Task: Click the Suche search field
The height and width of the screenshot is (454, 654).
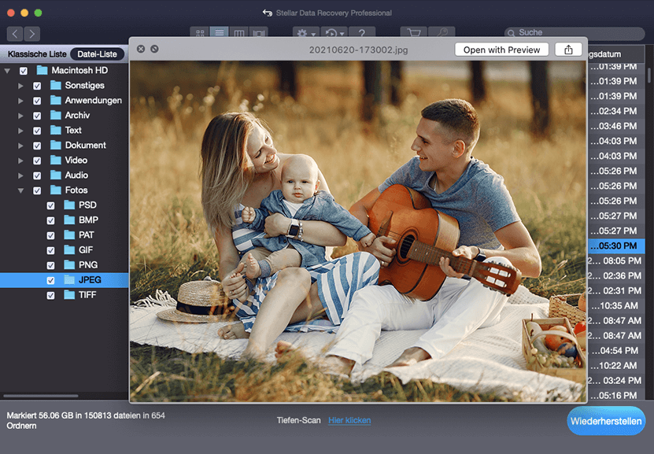Action: click(575, 33)
